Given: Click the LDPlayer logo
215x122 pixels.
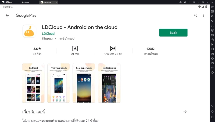Looking at the screenshot, I should click(7, 2).
